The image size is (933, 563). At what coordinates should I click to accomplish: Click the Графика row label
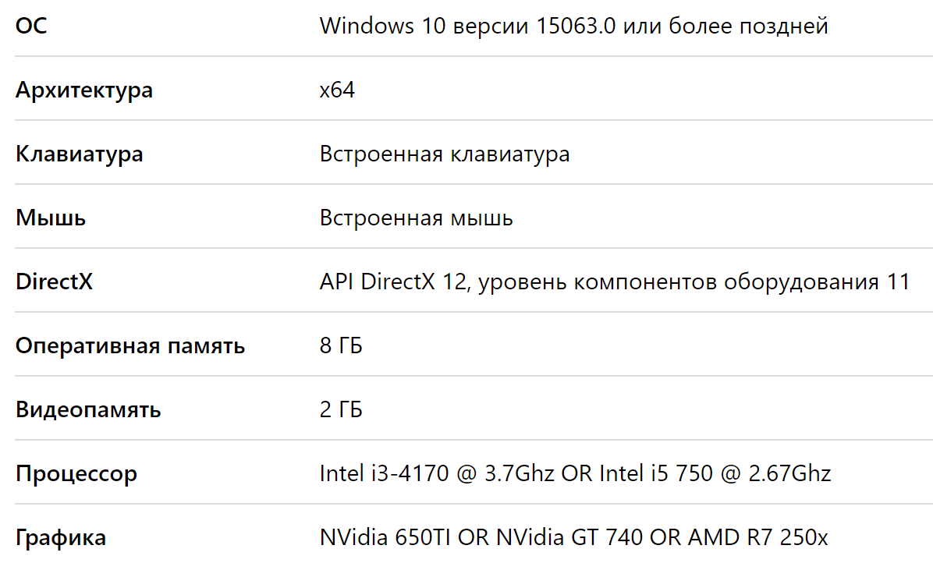61,537
